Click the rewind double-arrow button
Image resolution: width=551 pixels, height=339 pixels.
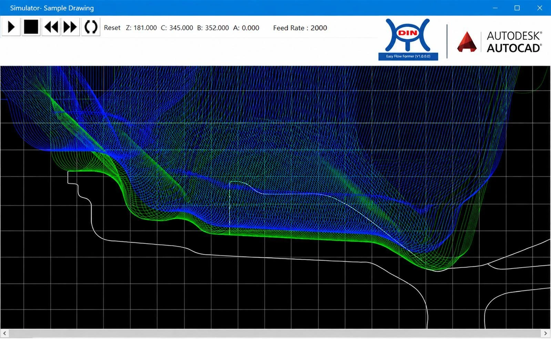[51, 27]
